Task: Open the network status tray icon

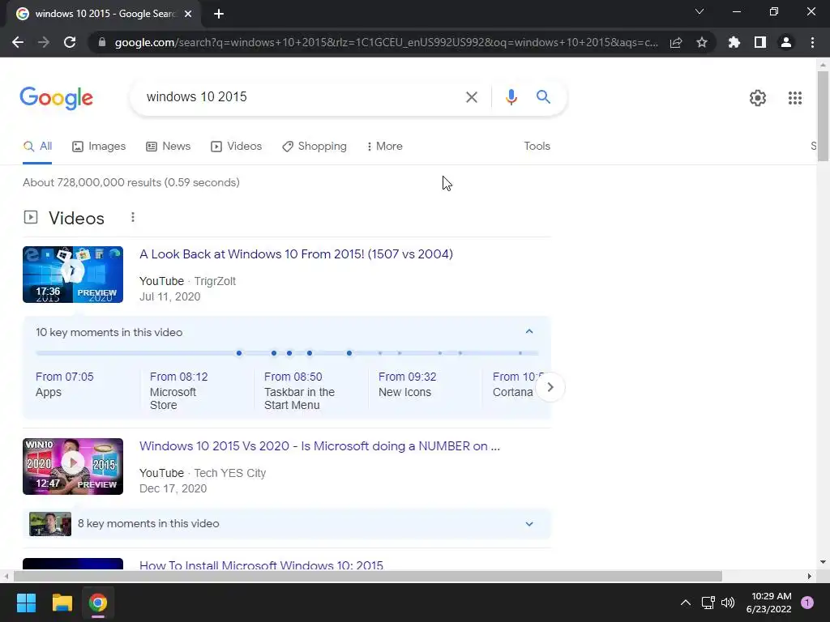Action: [x=708, y=603]
